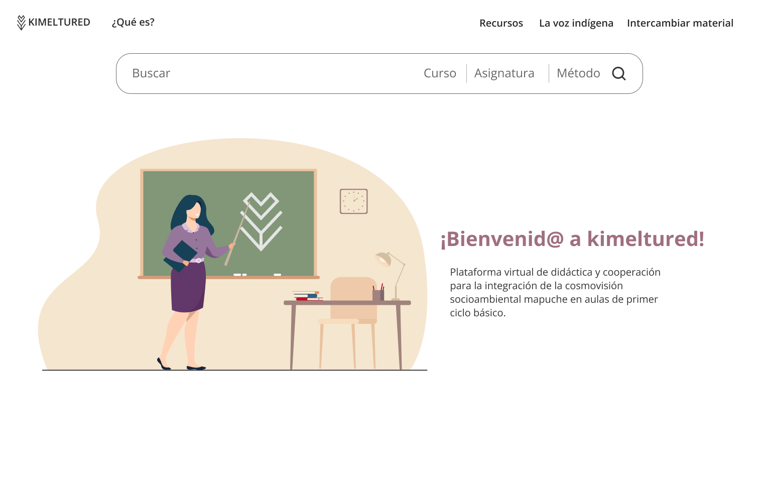Click the magnifying glass search icon
The height and width of the screenshot is (493, 759).
pos(619,74)
